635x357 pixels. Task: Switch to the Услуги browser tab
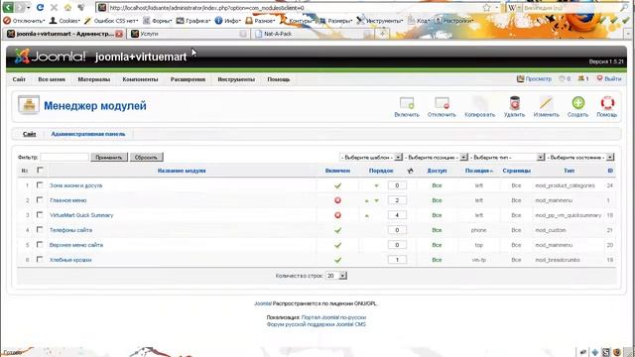coord(189,34)
